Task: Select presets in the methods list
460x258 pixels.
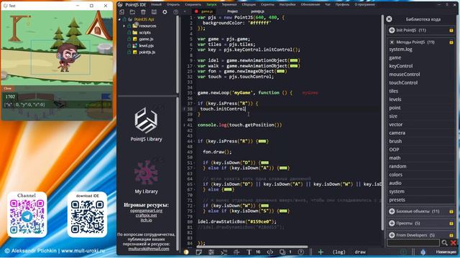Action: 397,200
